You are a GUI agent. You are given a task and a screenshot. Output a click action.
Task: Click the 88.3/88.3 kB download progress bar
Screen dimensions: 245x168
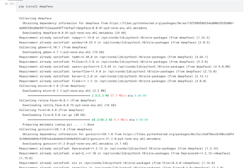click(x=59, y=120)
